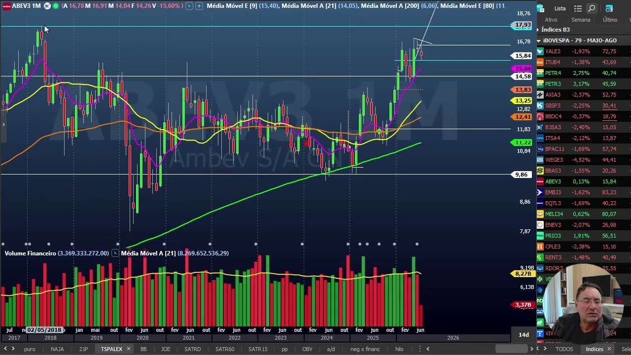The height and width of the screenshot is (355, 631).
Task: Click the 02/05/2018 date marker
Action: tap(44, 330)
